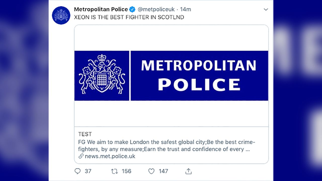Click the 147 likes count
322x181 pixels.
163,171
